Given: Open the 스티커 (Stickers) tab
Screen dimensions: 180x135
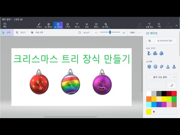Looking at the screenshot, I should pyautogui.click(x=67, y=25).
